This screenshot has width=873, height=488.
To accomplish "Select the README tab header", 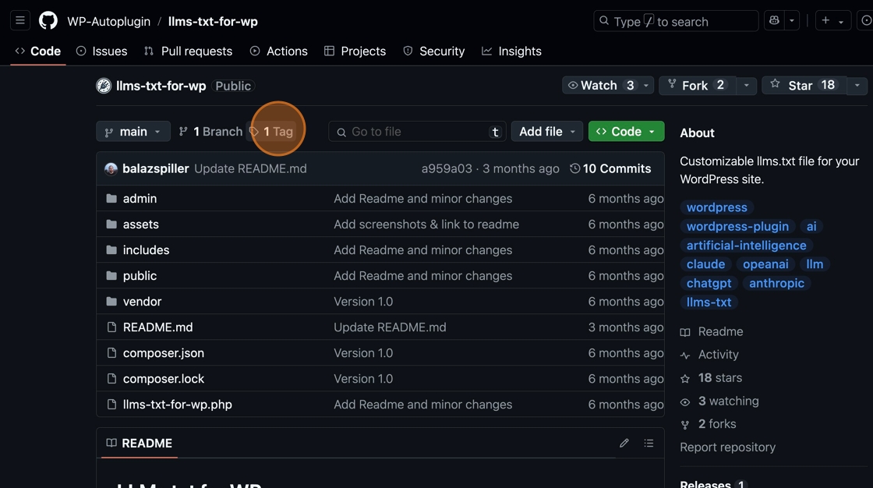I will 140,444.
